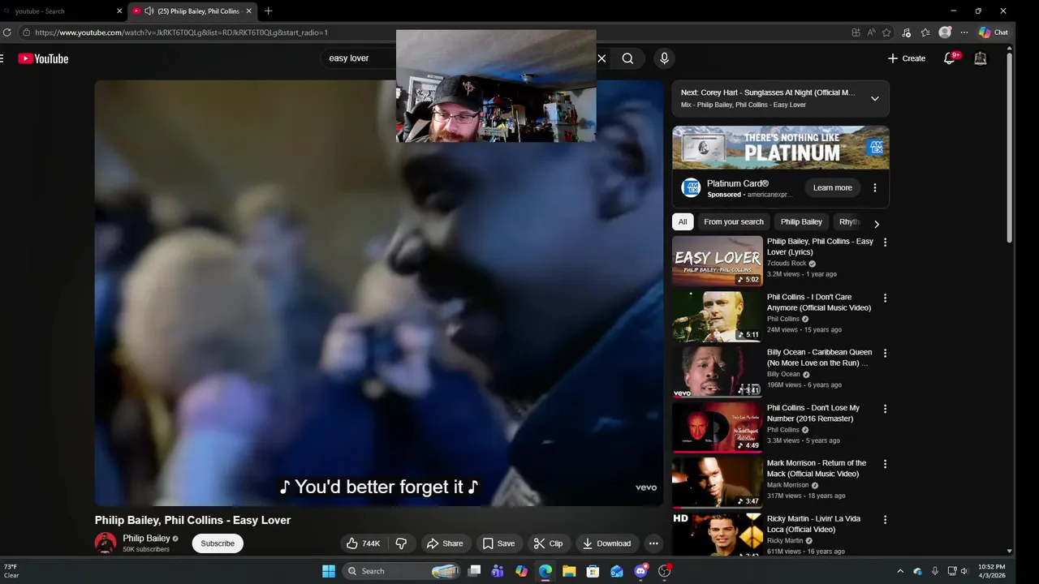Viewport: 1039px width, 584px height.
Task: Click the Create button
Action: click(906, 58)
